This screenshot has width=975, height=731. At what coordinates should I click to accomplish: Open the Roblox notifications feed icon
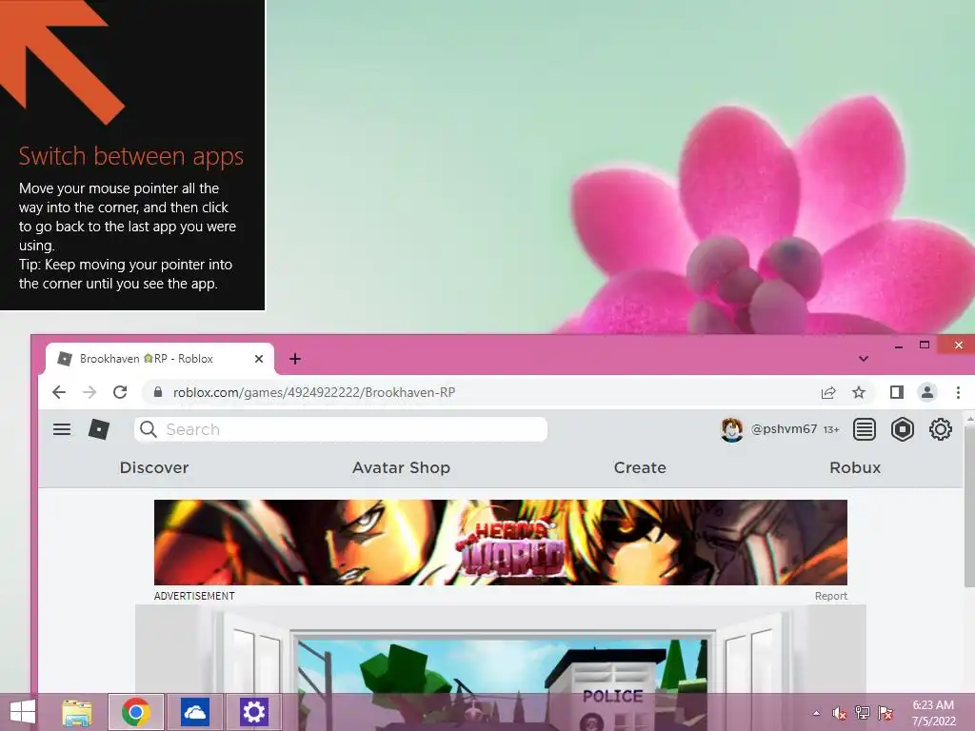pos(865,429)
